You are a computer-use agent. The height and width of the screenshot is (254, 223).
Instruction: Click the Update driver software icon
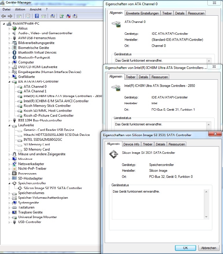pos(62,16)
